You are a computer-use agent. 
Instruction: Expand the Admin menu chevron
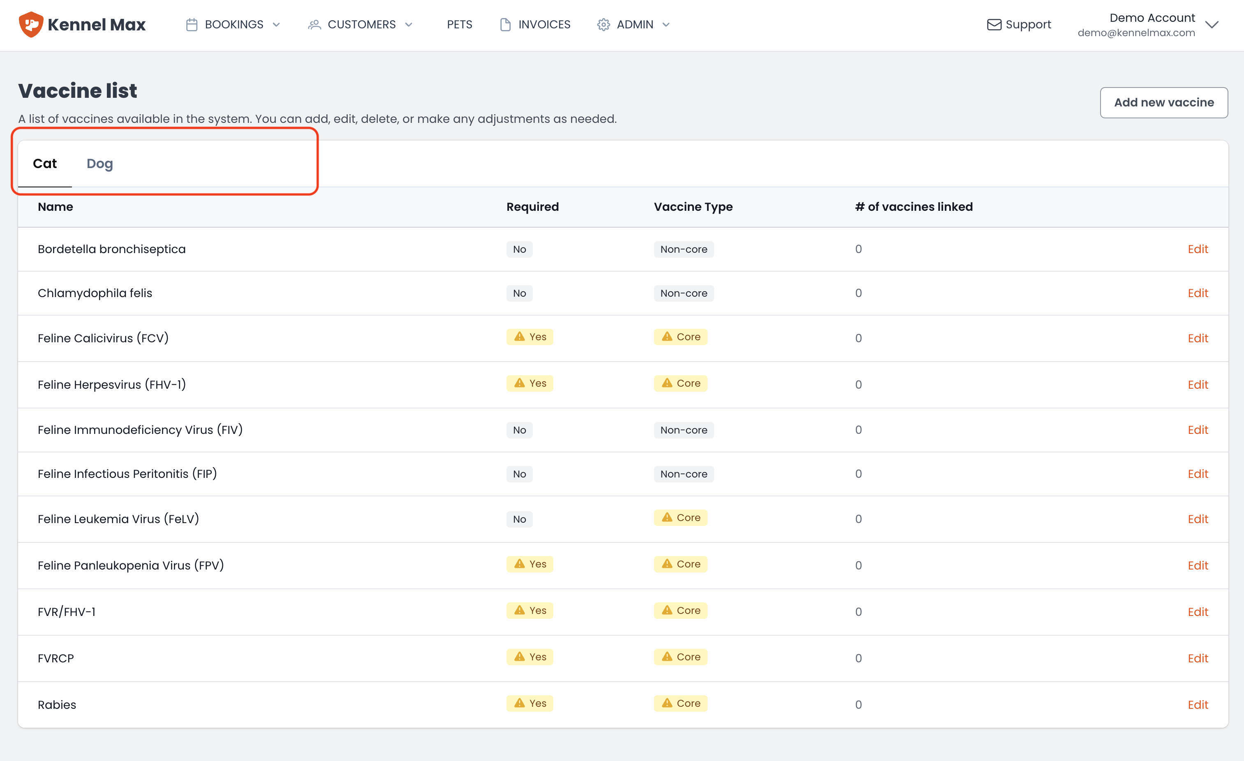pyautogui.click(x=666, y=25)
